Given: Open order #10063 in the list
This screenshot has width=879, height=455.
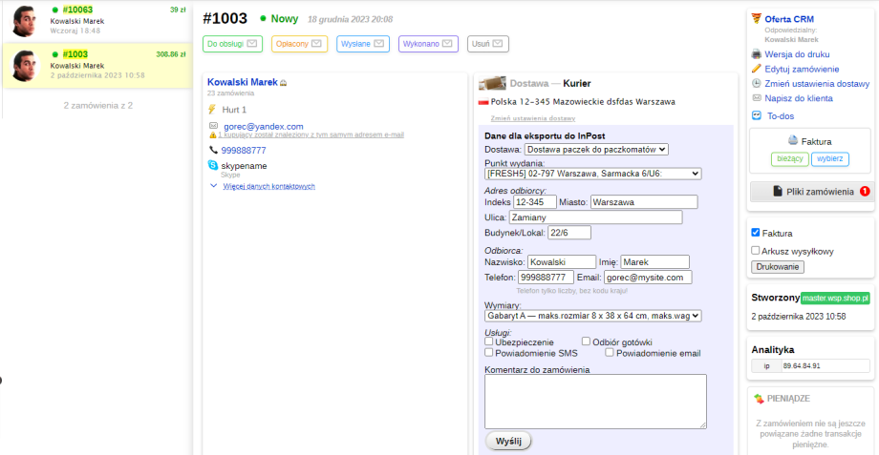Looking at the screenshot, I should coord(77,10).
